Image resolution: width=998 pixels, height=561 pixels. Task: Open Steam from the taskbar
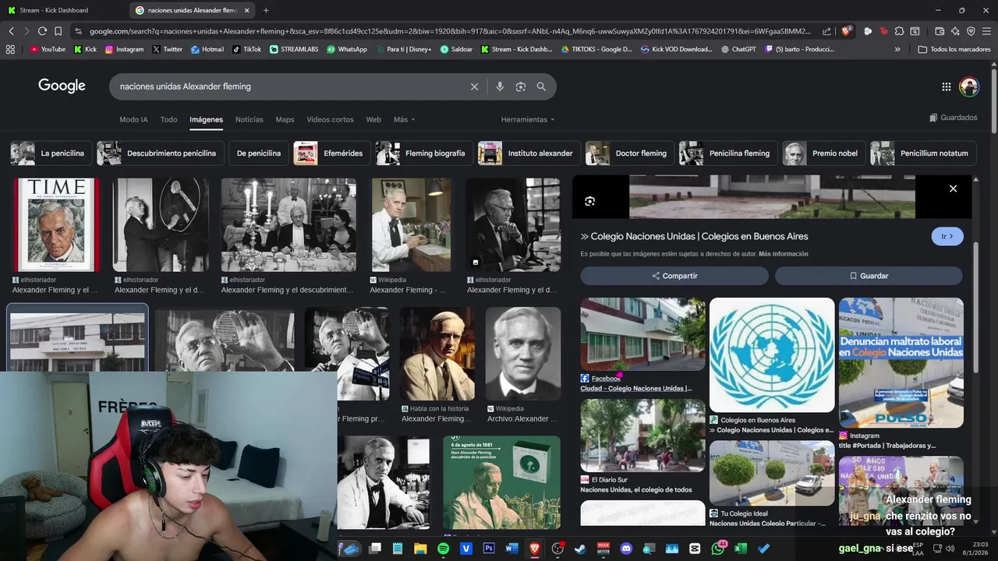point(580,549)
